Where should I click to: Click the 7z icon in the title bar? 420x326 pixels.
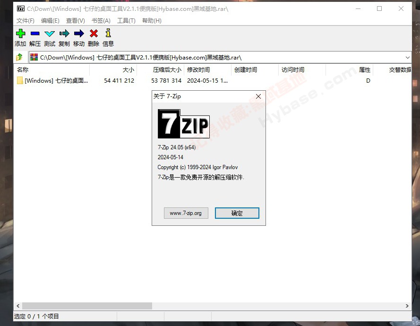click(x=21, y=9)
